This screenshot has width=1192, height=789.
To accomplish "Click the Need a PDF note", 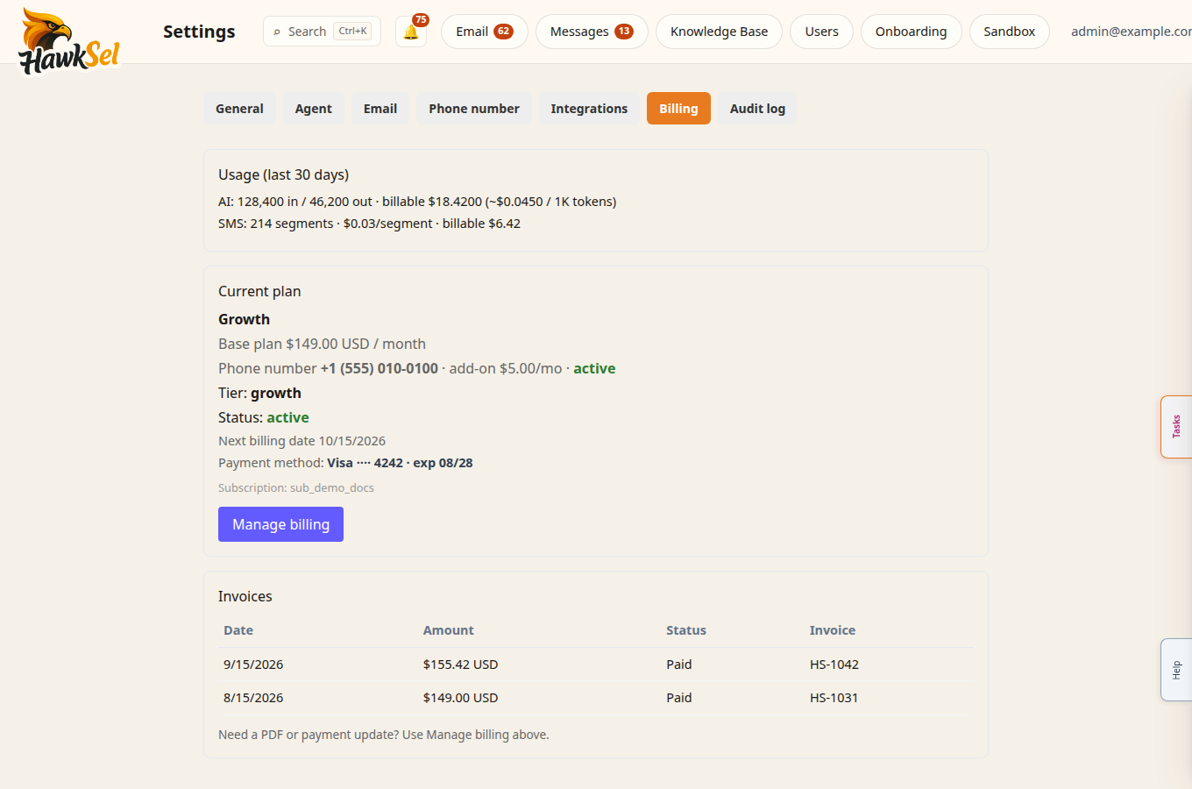I will [384, 735].
